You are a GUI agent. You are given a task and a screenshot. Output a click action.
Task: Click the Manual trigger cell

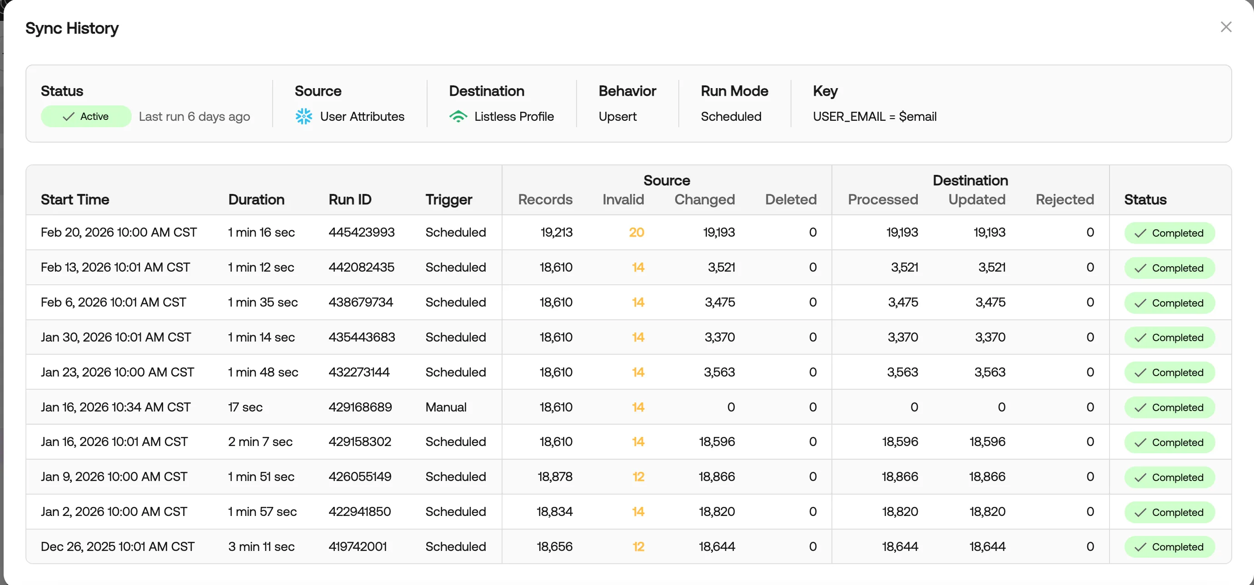(446, 407)
